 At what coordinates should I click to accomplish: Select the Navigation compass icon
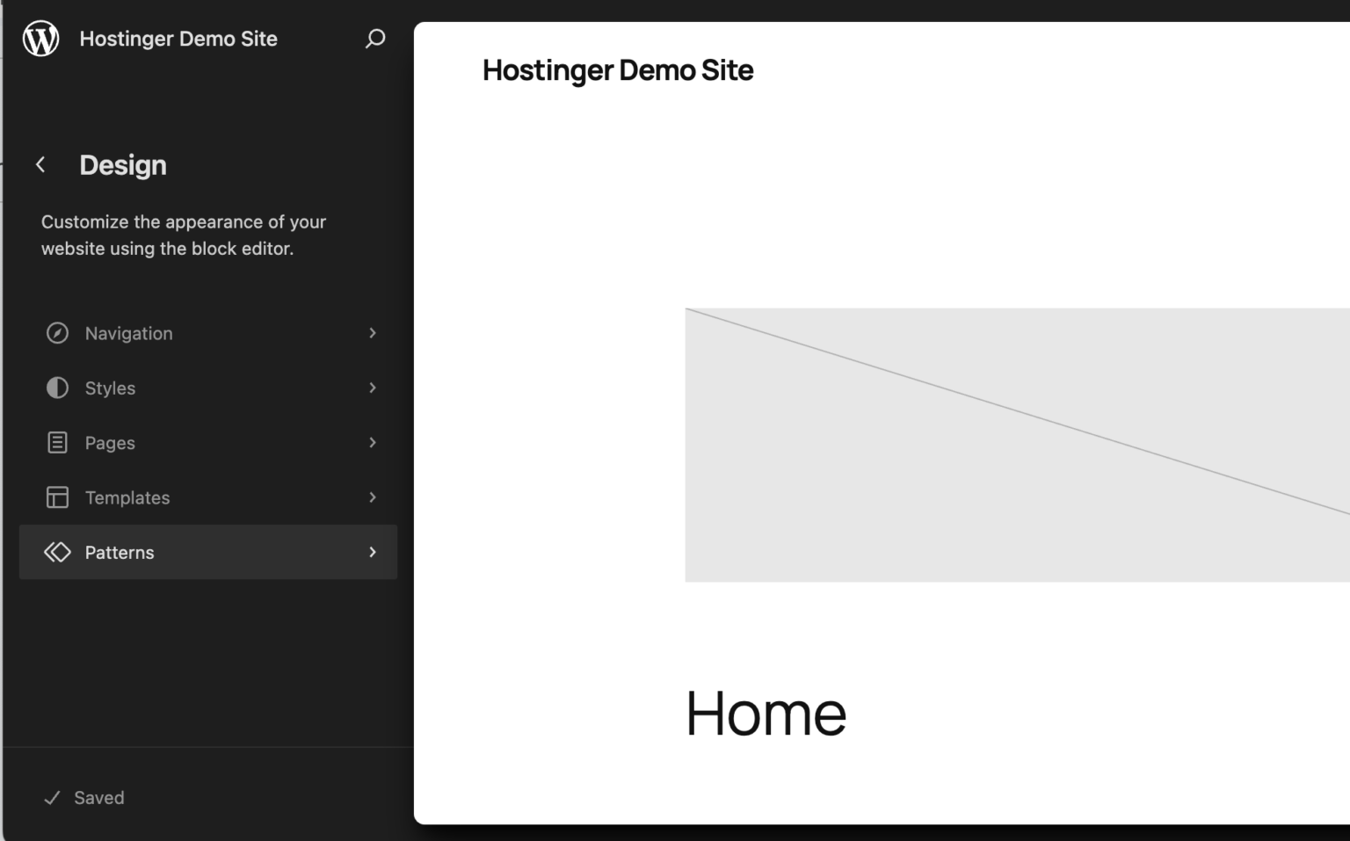(57, 333)
